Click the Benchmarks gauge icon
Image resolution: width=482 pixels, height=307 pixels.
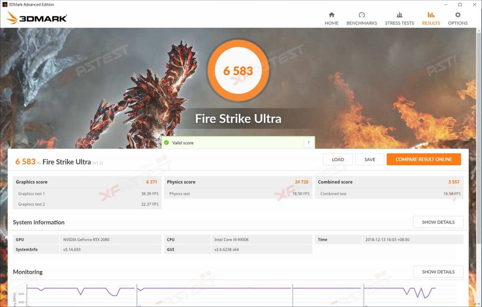(361, 15)
